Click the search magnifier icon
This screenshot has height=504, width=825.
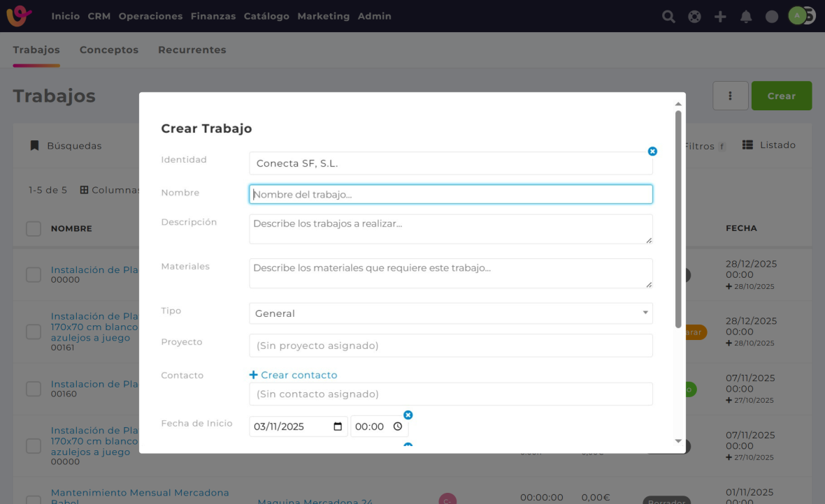[668, 17]
